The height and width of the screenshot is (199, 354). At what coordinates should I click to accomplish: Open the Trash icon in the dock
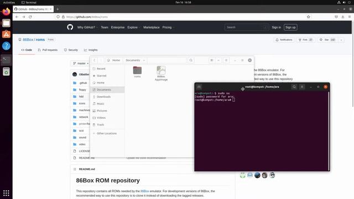point(6,71)
